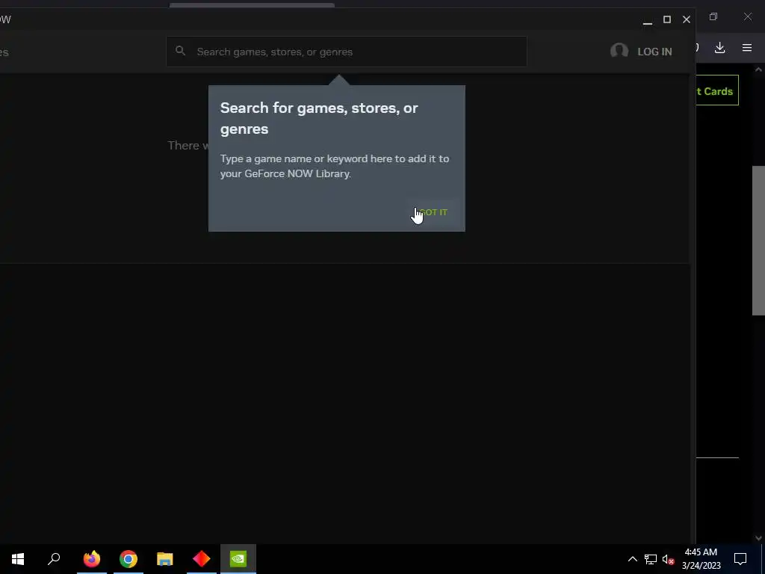Open File Explorer from the taskbar
The image size is (765, 574).
(x=165, y=559)
